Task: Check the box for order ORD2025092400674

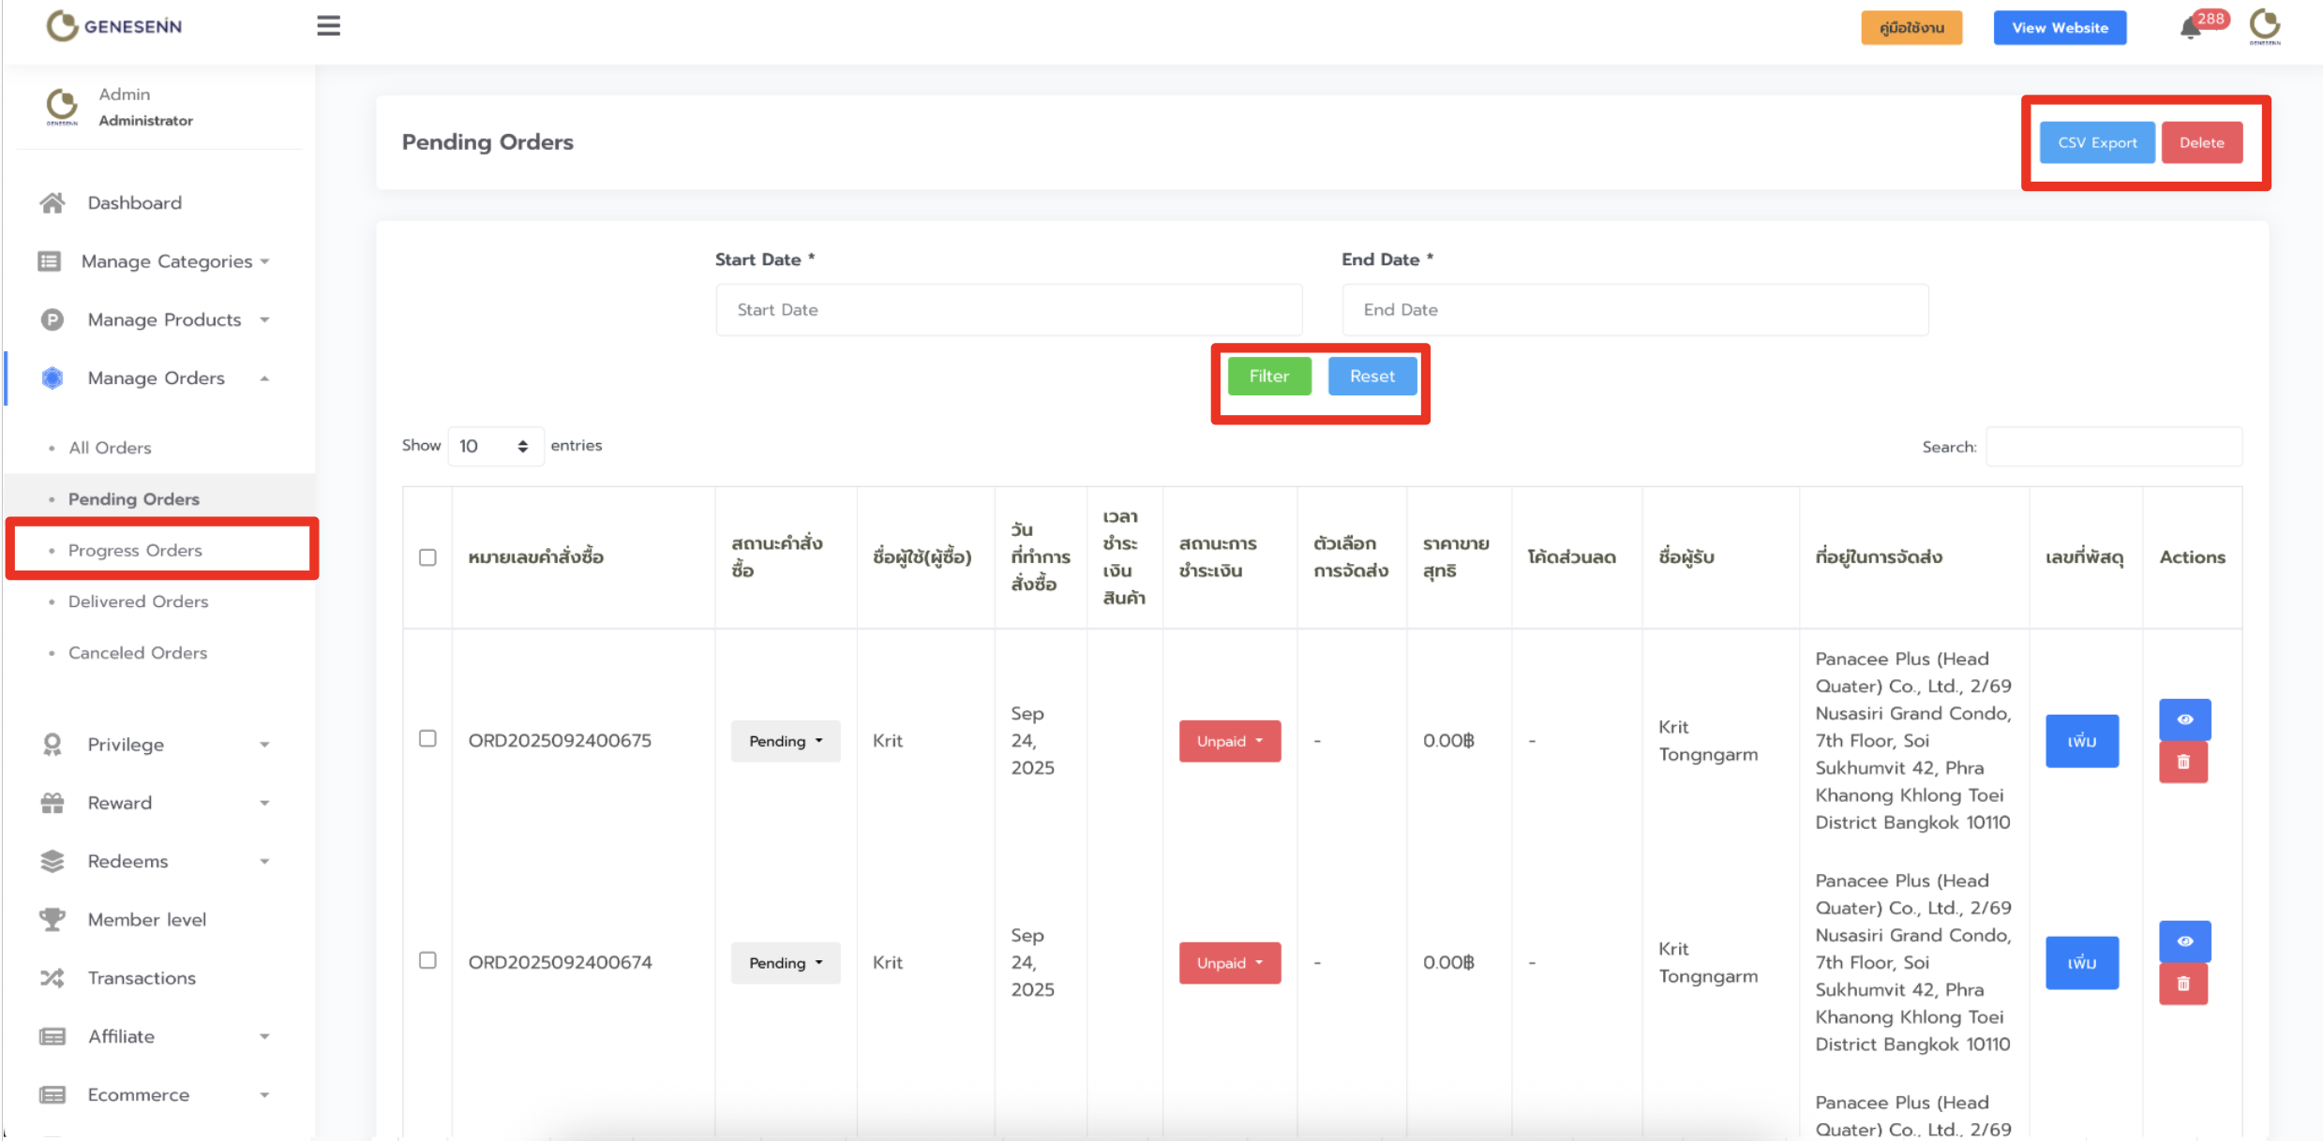Action: click(x=427, y=961)
